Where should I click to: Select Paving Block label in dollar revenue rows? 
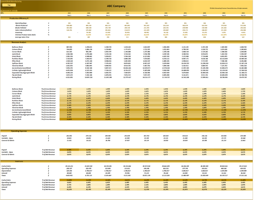[16, 77]
